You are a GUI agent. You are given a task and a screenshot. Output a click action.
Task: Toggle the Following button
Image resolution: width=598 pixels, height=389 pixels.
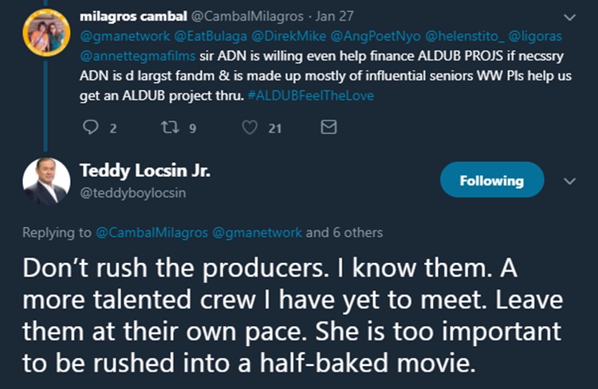pos(492,180)
